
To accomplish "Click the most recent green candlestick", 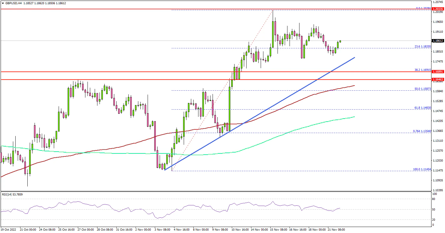I will click(x=340, y=41).
